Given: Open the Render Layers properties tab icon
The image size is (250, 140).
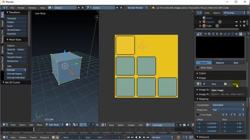Looking at the screenshot, I should click(x=209, y=34).
